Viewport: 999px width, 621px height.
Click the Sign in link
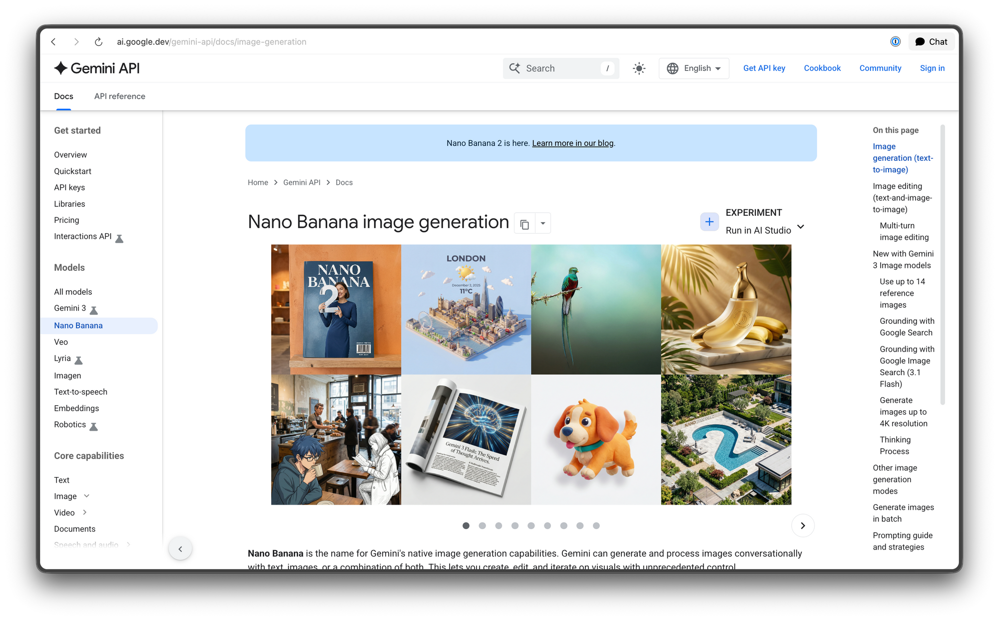932,68
